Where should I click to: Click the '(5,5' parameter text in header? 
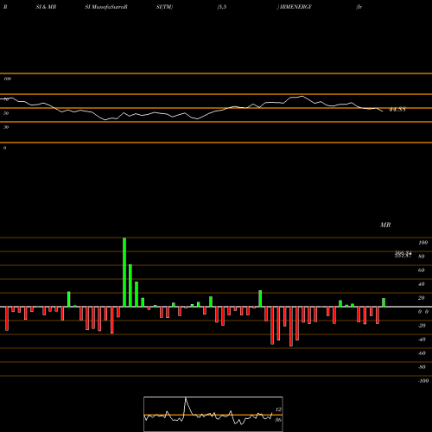tap(222, 7)
